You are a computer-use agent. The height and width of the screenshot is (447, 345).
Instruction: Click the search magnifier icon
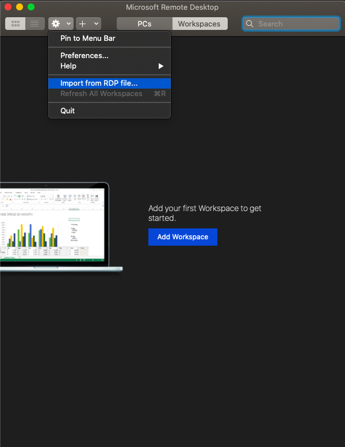point(250,24)
